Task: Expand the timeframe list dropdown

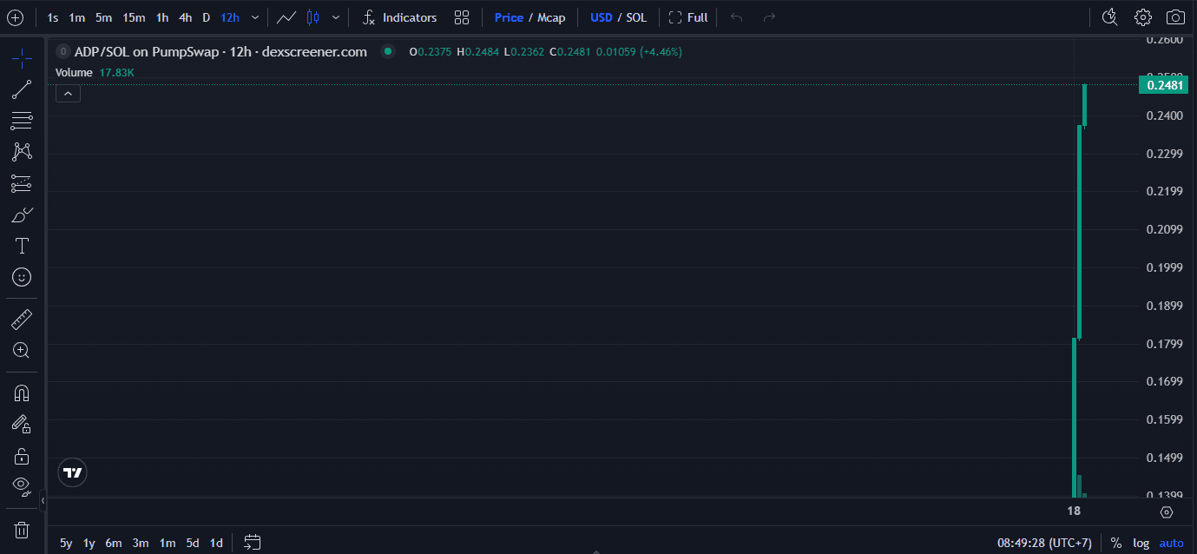Action: point(254,17)
